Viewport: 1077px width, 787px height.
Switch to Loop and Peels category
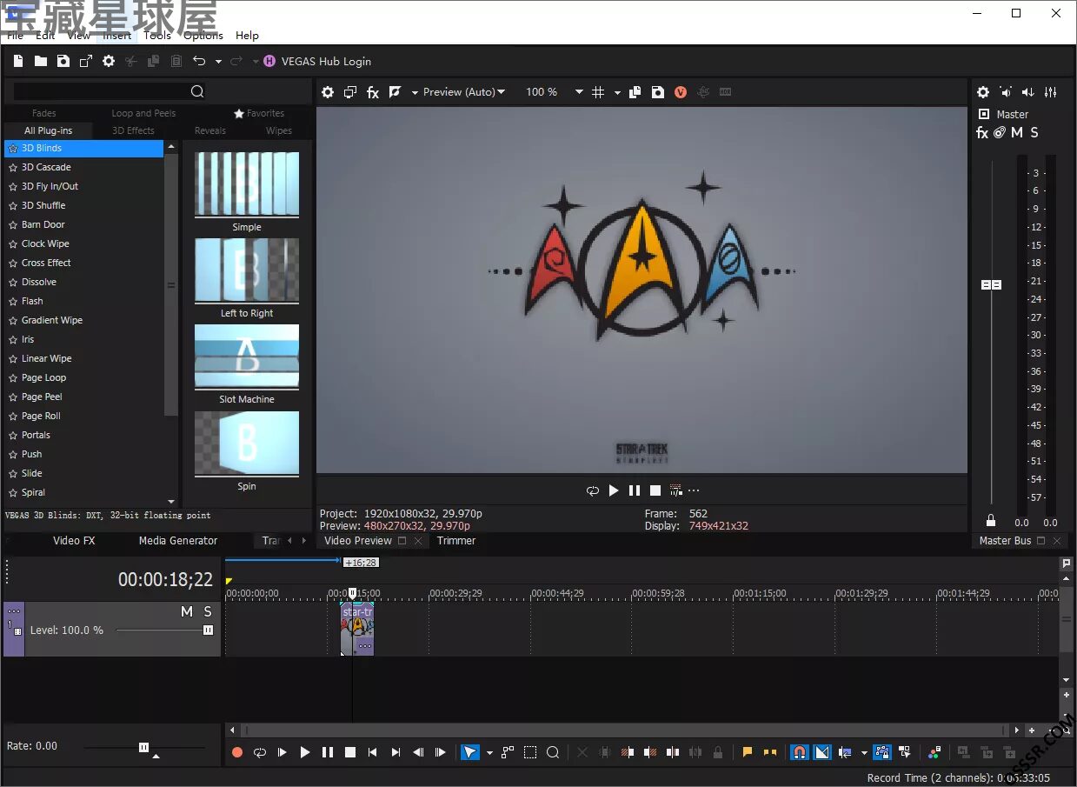click(143, 113)
